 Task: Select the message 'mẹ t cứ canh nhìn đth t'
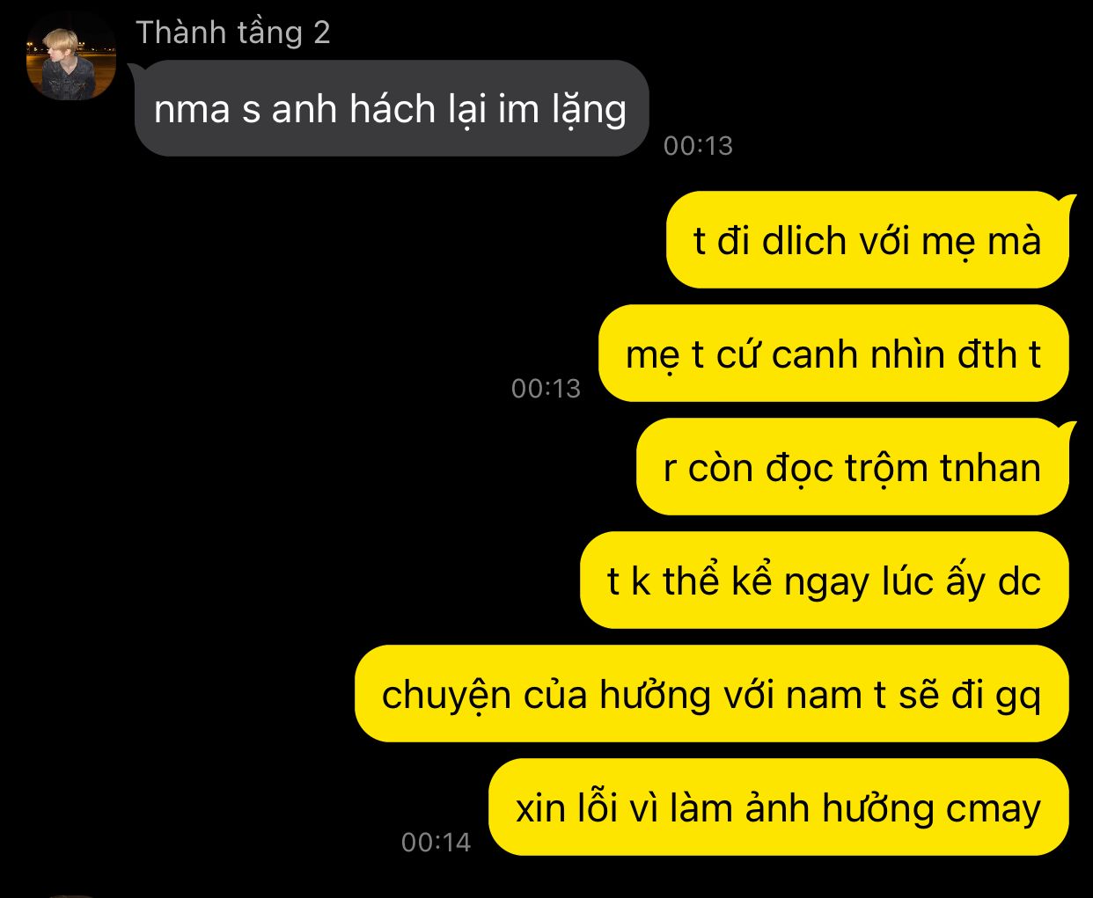click(833, 354)
